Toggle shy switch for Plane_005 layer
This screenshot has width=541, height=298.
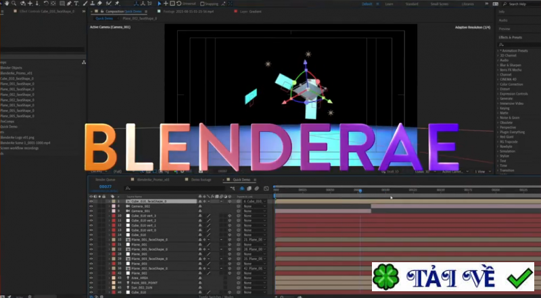(x=200, y=254)
